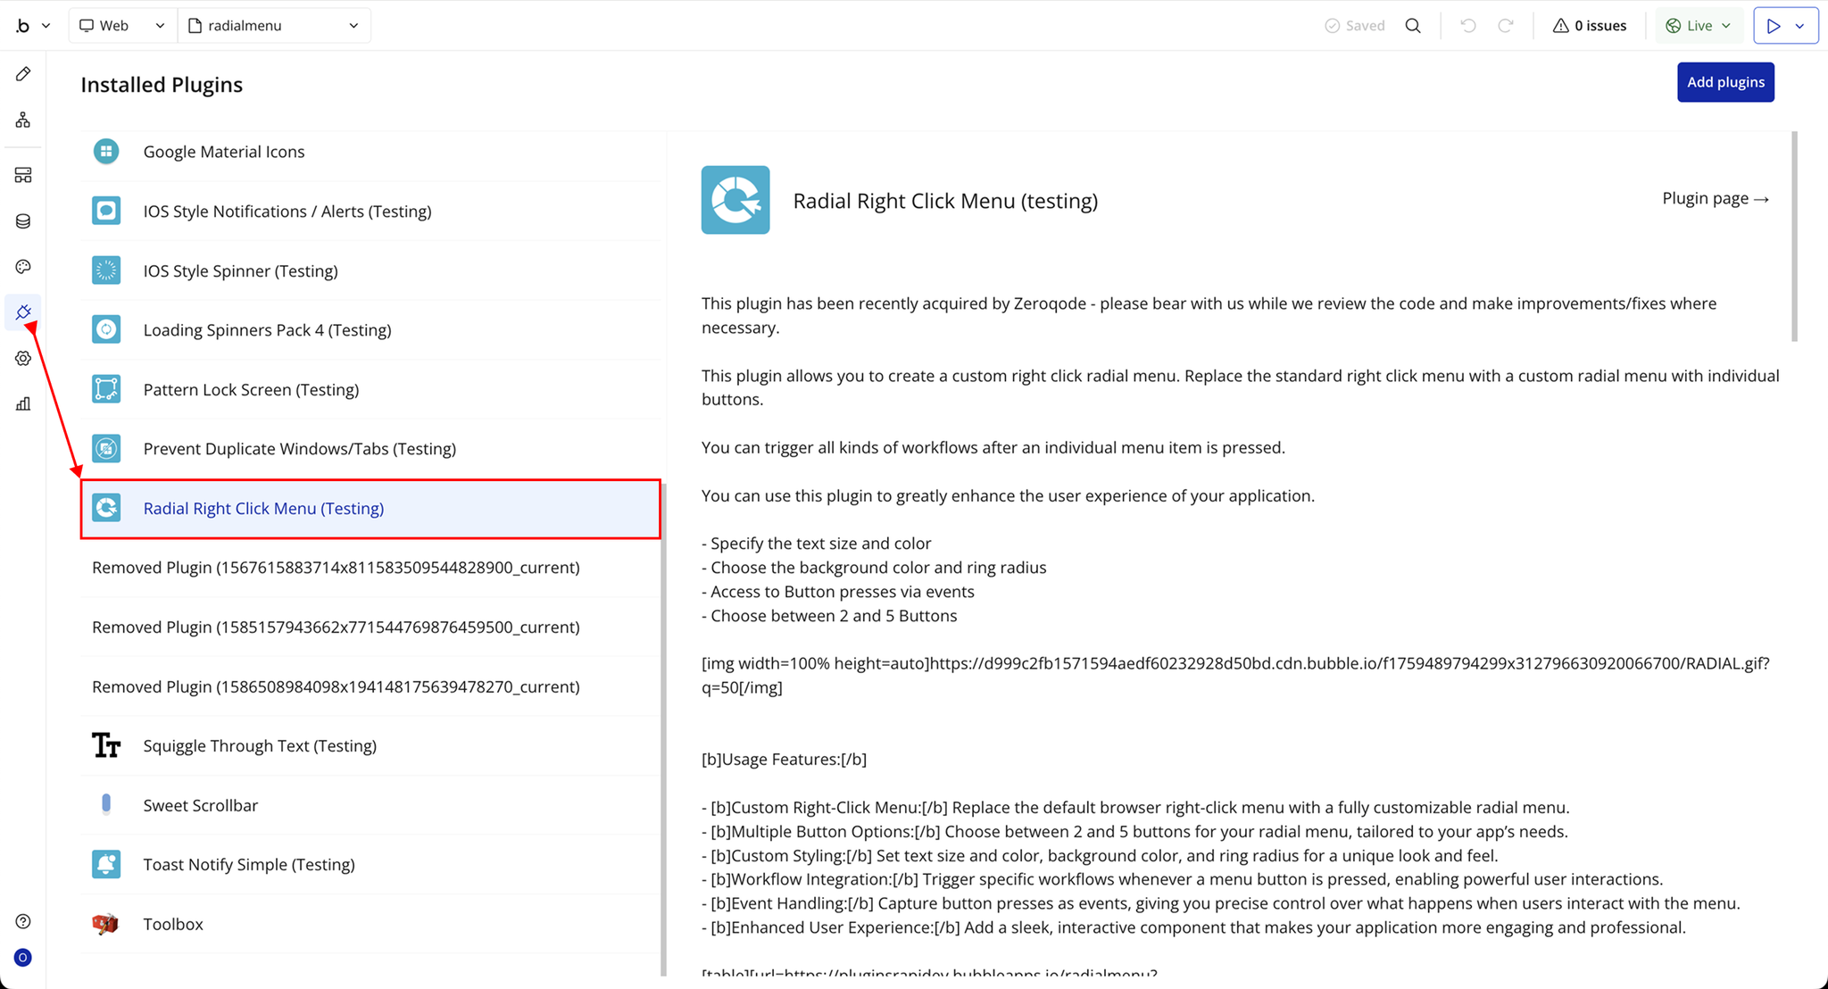Screen dimensions: 1828x989
Task: Open the preview options chevron next to play
Action: pyautogui.click(x=1800, y=26)
